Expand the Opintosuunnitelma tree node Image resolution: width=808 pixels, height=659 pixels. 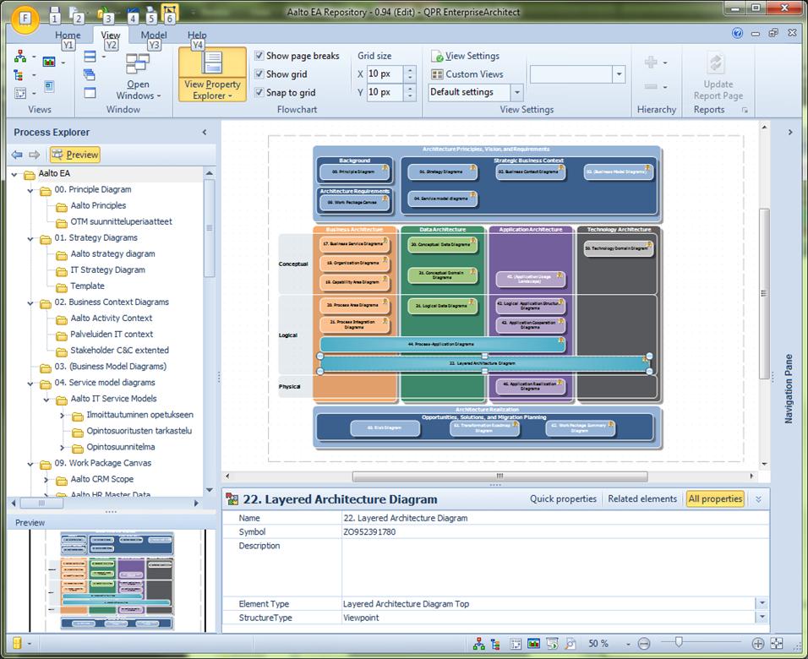62,448
